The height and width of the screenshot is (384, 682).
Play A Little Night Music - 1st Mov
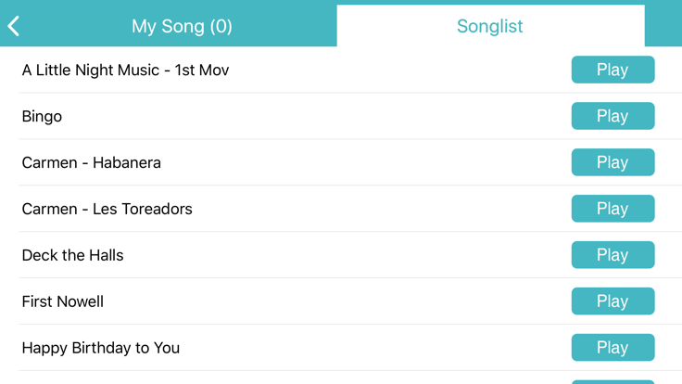(613, 70)
